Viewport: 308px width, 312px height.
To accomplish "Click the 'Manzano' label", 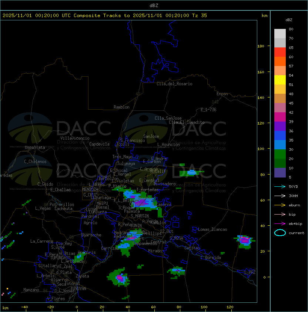I will pyautogui.click(x=31, y=290).
